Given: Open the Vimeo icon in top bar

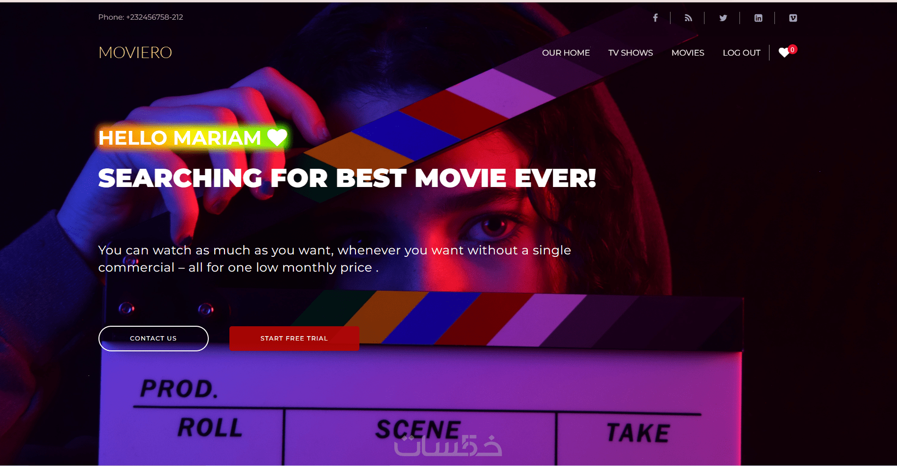Looking at the screenshot, I should pyautogui.click(x=793, y=18).
